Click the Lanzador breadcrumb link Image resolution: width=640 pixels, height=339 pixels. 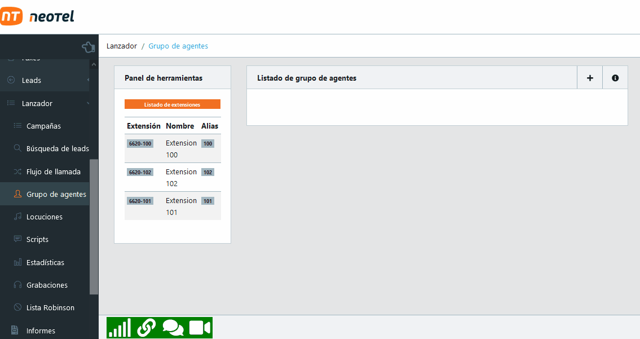pyautogui.click(x=122, y=46)
